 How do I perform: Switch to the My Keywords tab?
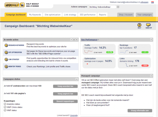[x=35, y=15]
